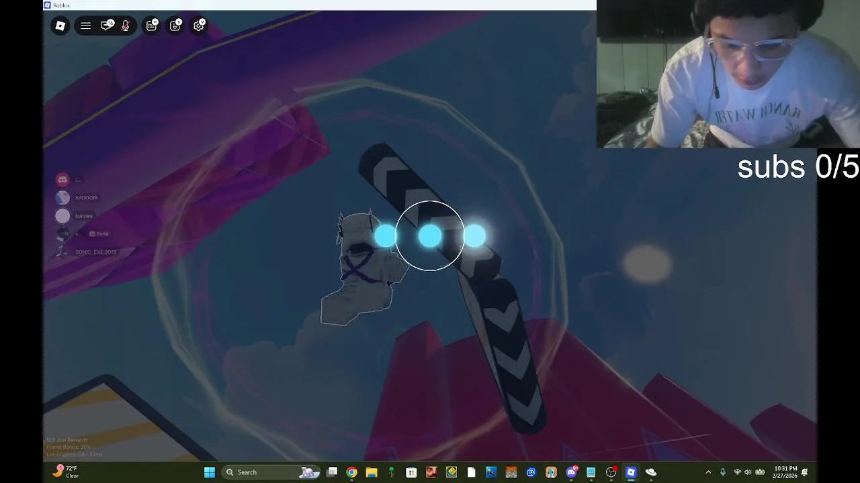Open the blank document icon in taskbar
The height and width of the screenshot is (483, 860).
(472, 472)
